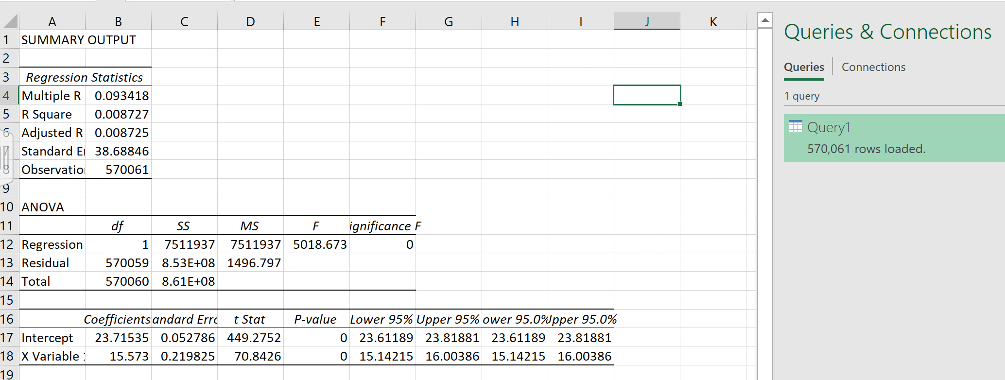Viewport: 1005px width, 380px height.
Task: Click the Significance F heading cell
Action: point(383,225)
